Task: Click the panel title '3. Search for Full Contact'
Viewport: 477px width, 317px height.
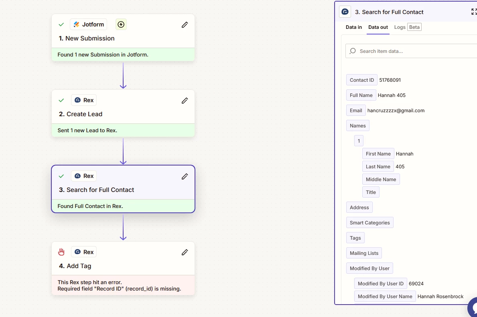Action: (x=389, y=12)
